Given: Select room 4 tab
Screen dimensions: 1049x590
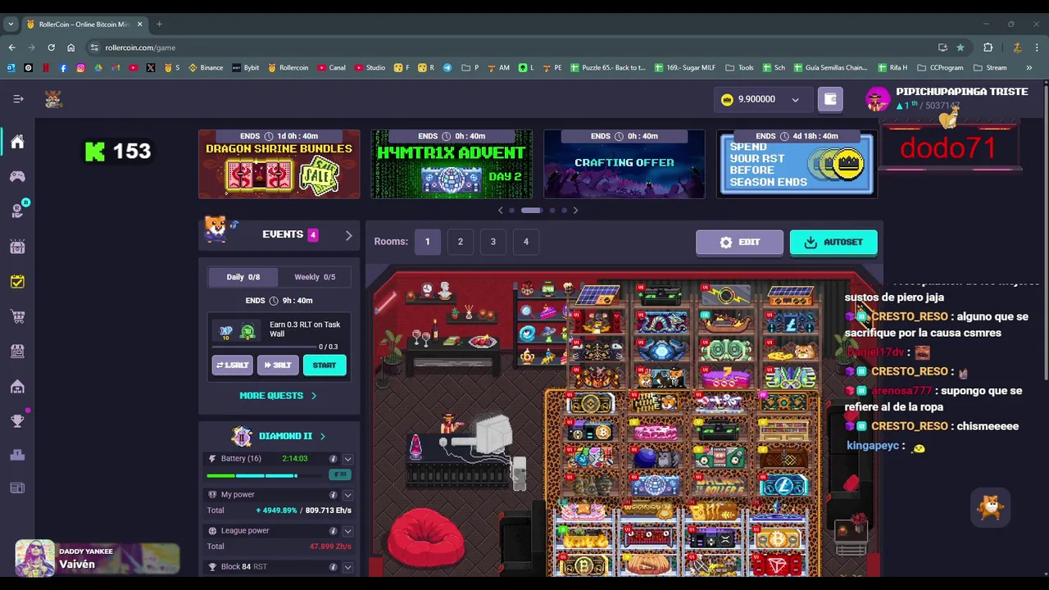Looking at the screenshot, I should pos(526,242).
